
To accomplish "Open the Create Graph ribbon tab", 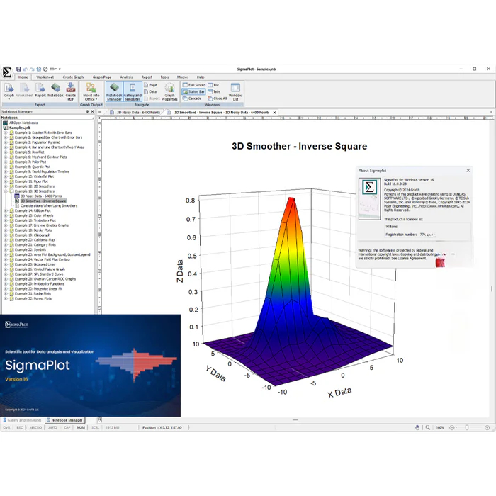I will pos(73,77).
